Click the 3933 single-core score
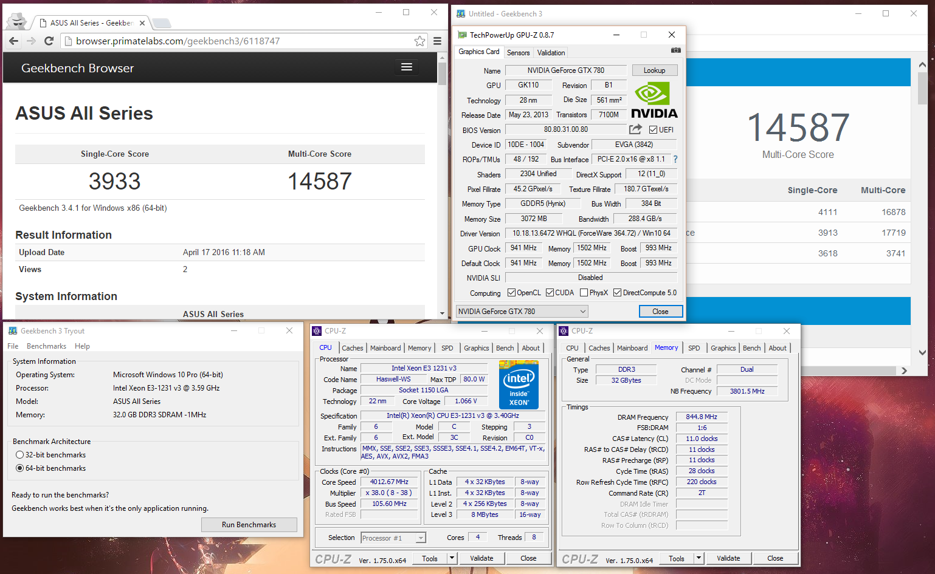Viewport: 935px width, 574px height. click(x=114, y=181)
